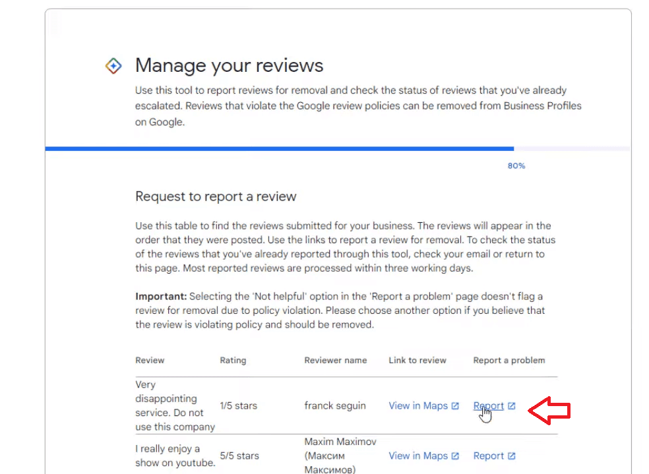649x474 pixels.
Task: Click the Review column header
Action: pos(150,360)
